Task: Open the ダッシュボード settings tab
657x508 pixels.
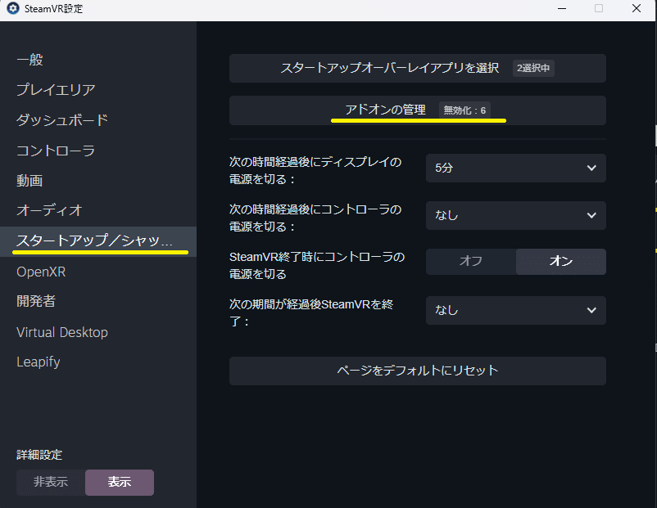Action: 62,120
